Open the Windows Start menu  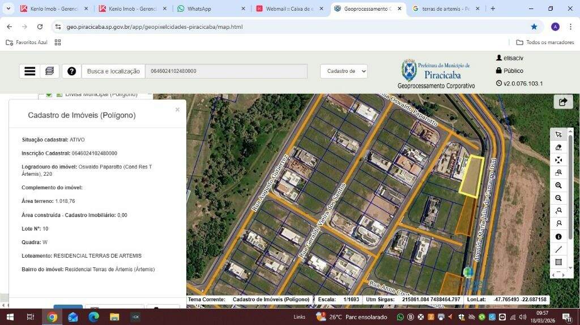coord(10,317)
